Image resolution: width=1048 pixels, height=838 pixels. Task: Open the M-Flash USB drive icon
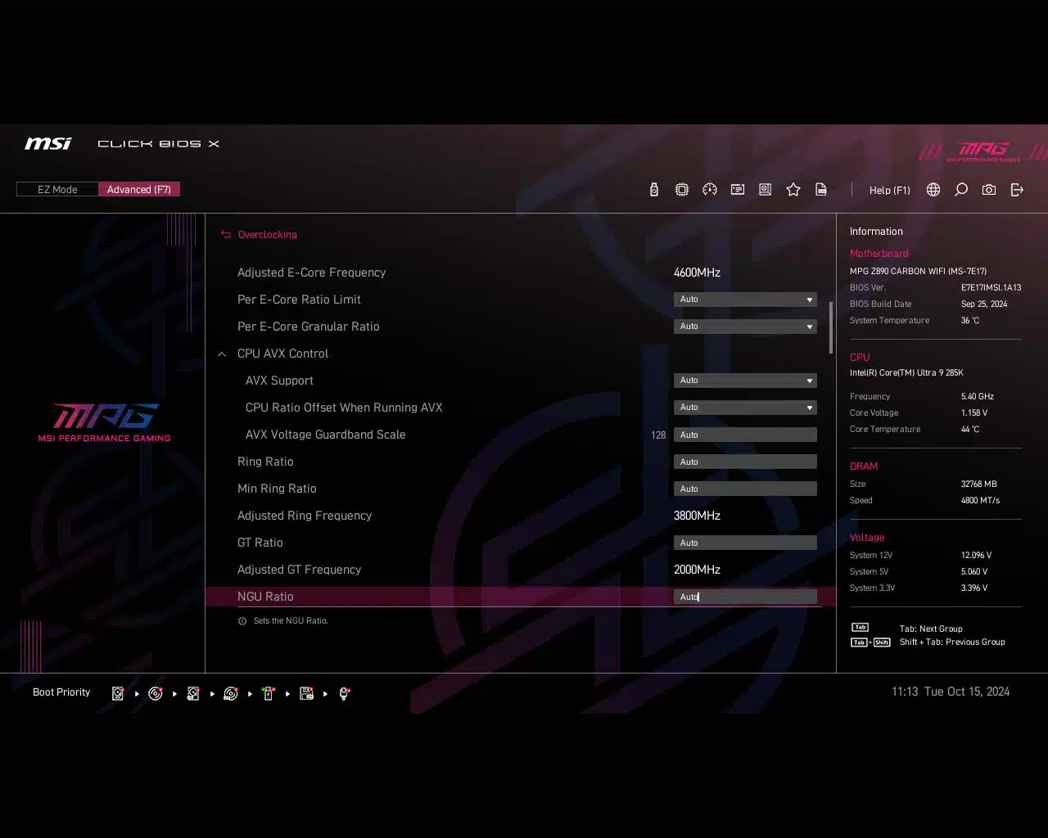pyautogui.click(x=653, y=190)
